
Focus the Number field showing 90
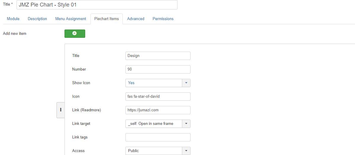pyautogui.click(x=158, y=69)
